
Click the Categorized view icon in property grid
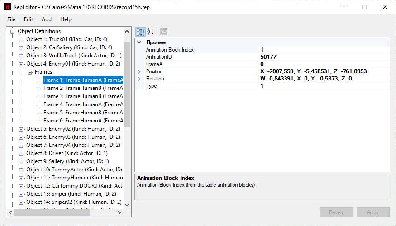point(140,32)
